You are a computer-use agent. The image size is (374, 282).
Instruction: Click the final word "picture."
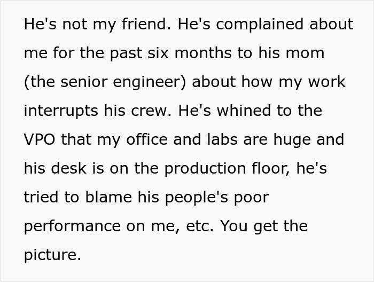click(x=52, y=255)
